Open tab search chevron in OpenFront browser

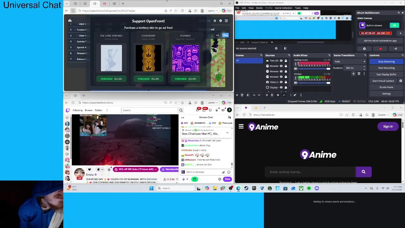tap(66, 3)
